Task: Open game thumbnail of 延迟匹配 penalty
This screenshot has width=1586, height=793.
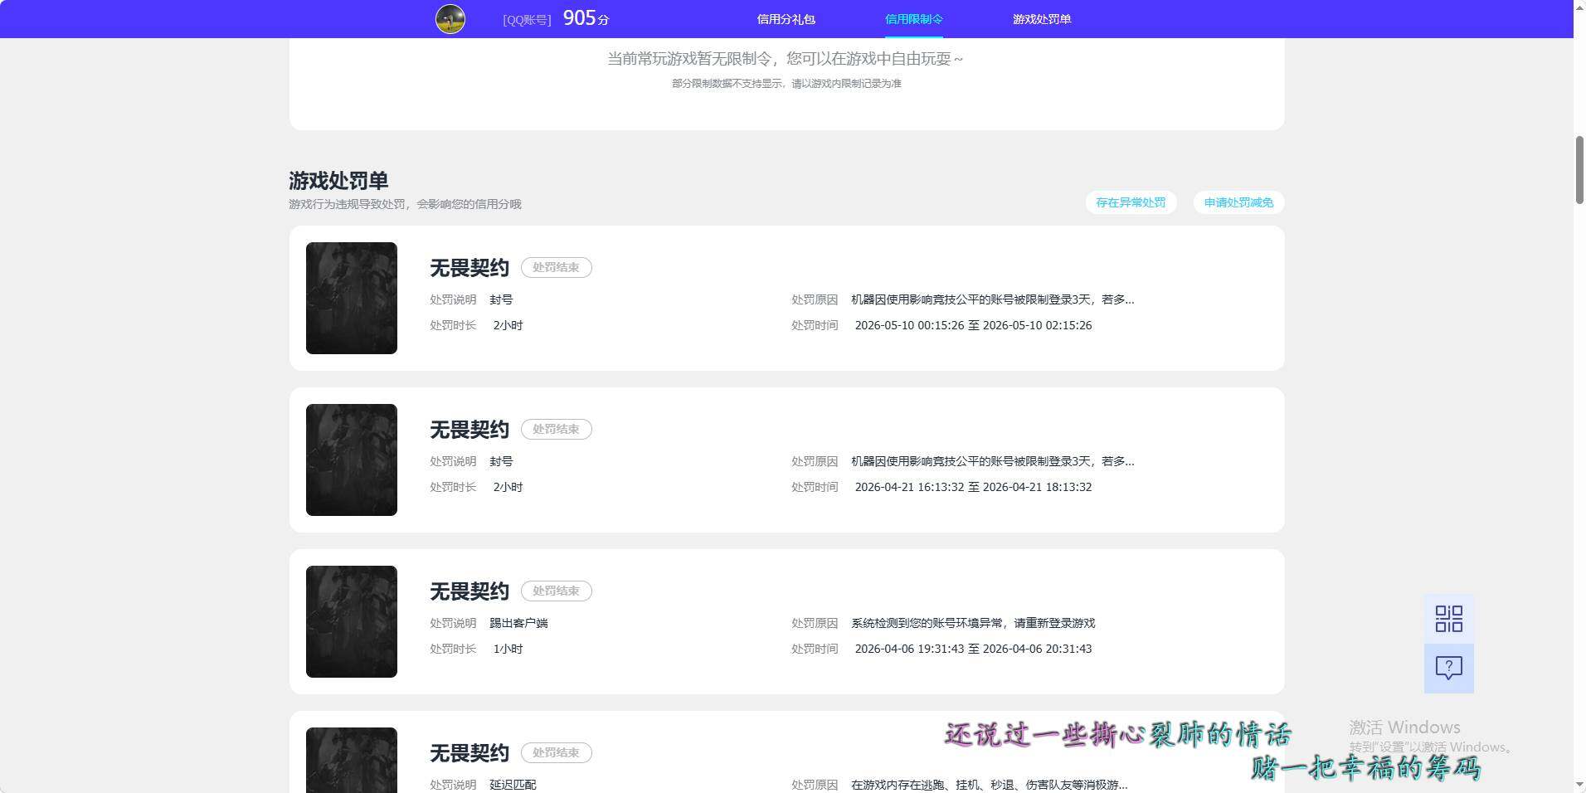Action: 352,760
